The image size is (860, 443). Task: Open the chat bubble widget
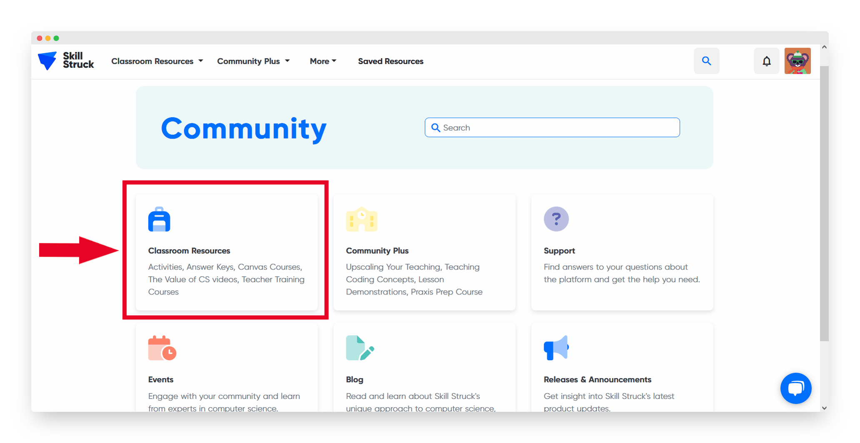coord(796,389)
